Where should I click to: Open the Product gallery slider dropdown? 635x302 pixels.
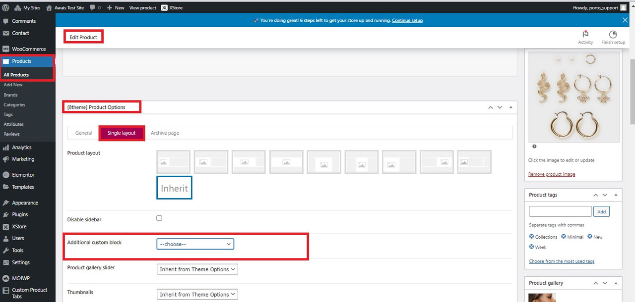point(197,269)
